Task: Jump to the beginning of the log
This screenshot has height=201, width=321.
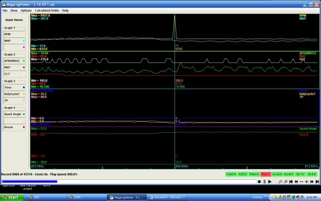Action: (x=291, y=182)
